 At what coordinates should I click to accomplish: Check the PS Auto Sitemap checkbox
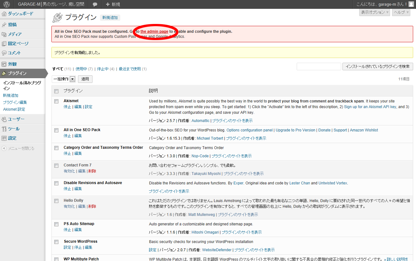[x=56, y=224]
